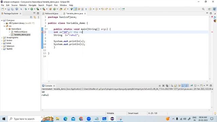Click red error marker in overview ruler
Image resolution: width=217 pixels, height=122 pixels.
point(212,32)
